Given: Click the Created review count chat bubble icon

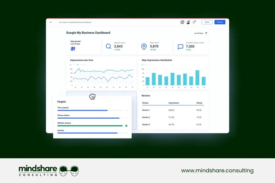Looking at the screenshot, I should coord(181,46).
